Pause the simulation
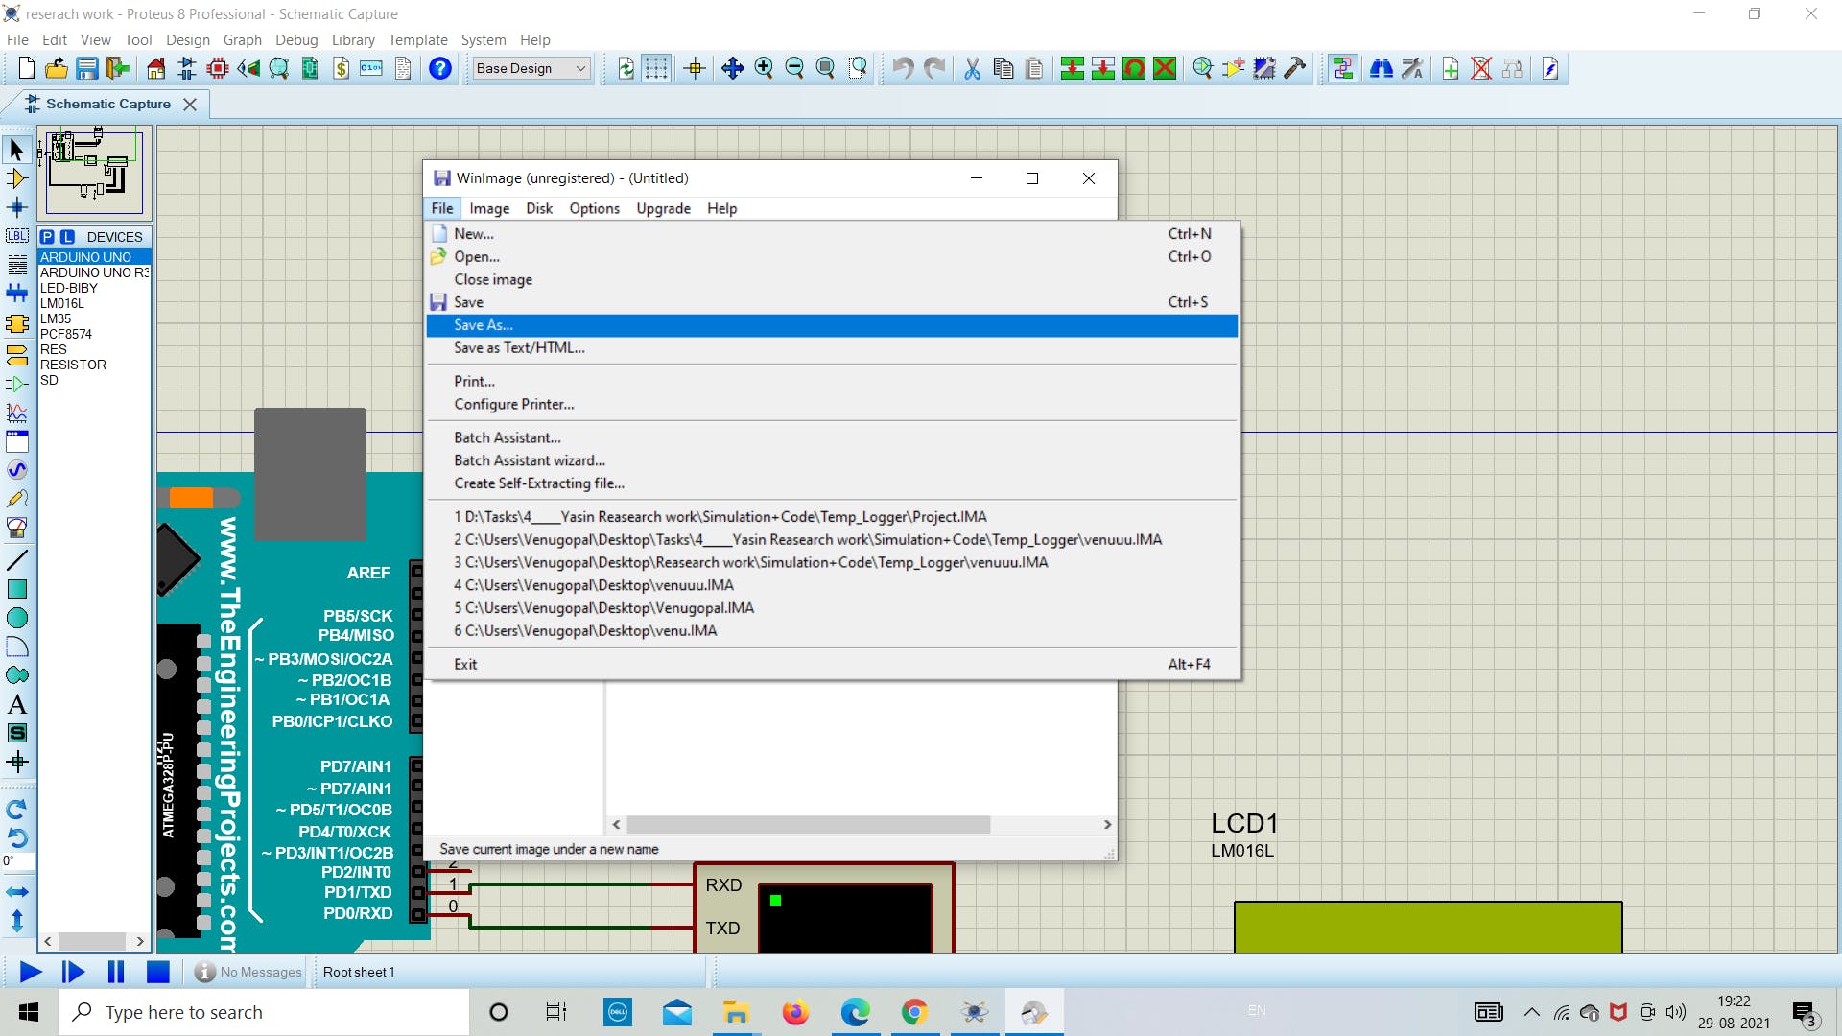Screen dimensions: 1842x1036 click(x=116, y=972)
